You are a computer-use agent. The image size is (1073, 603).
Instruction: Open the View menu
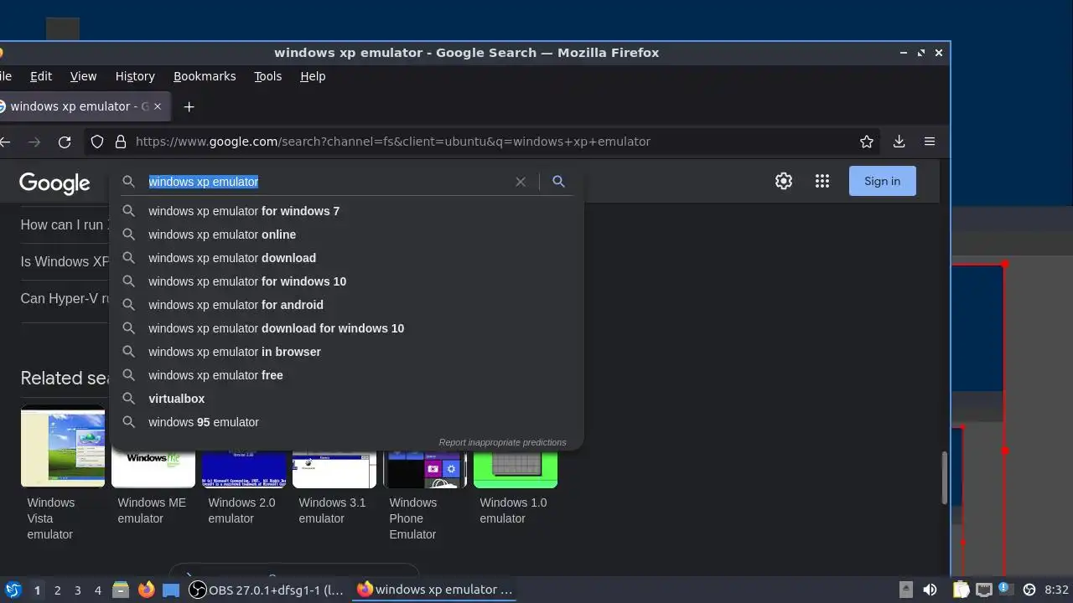click(x=83, y=76)
